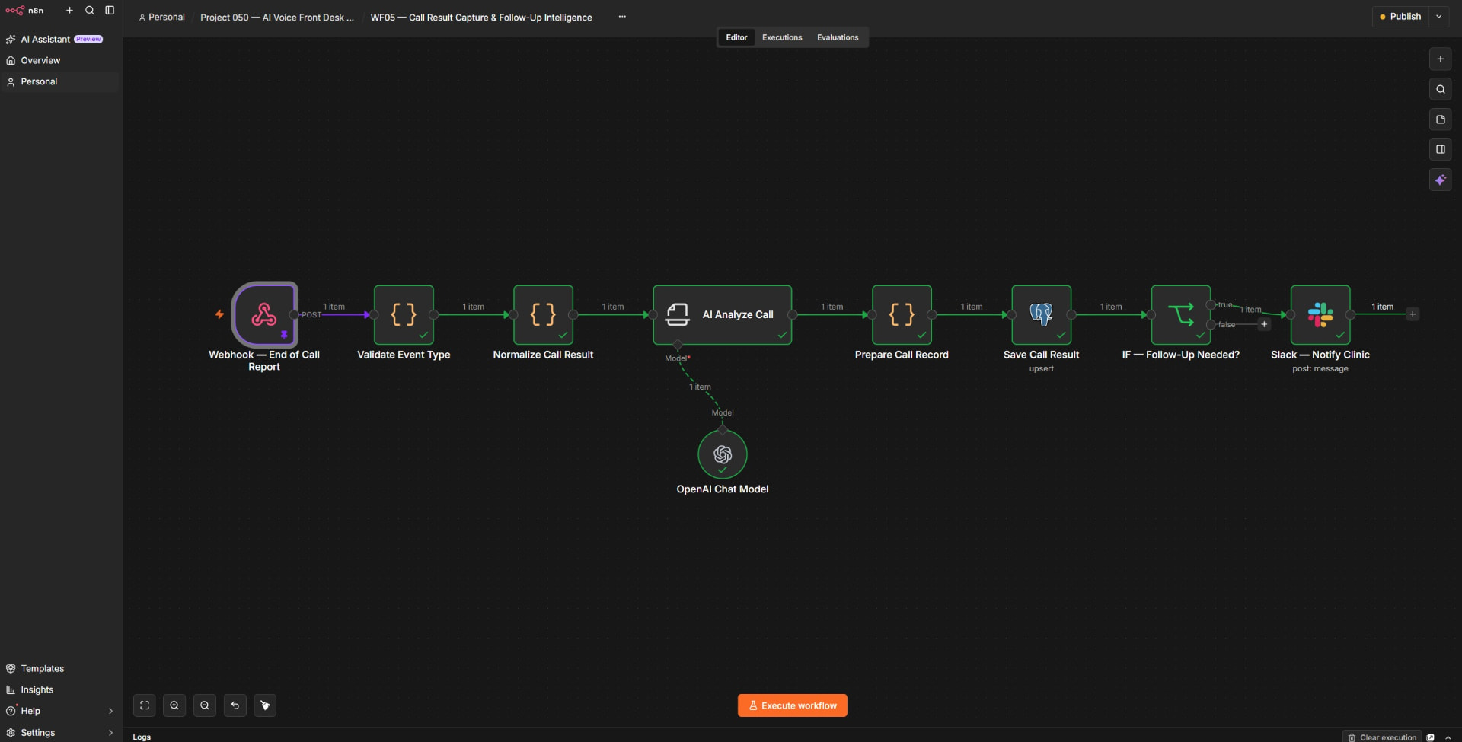Screen dimensions: 1462x742
Task: Switch to the Executions tab
Action: coord(782,37)
